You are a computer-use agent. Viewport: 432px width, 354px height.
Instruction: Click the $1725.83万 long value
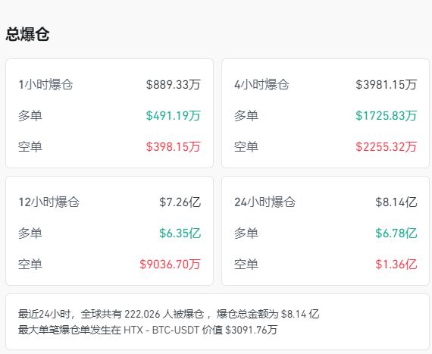(x=387, y=115)
